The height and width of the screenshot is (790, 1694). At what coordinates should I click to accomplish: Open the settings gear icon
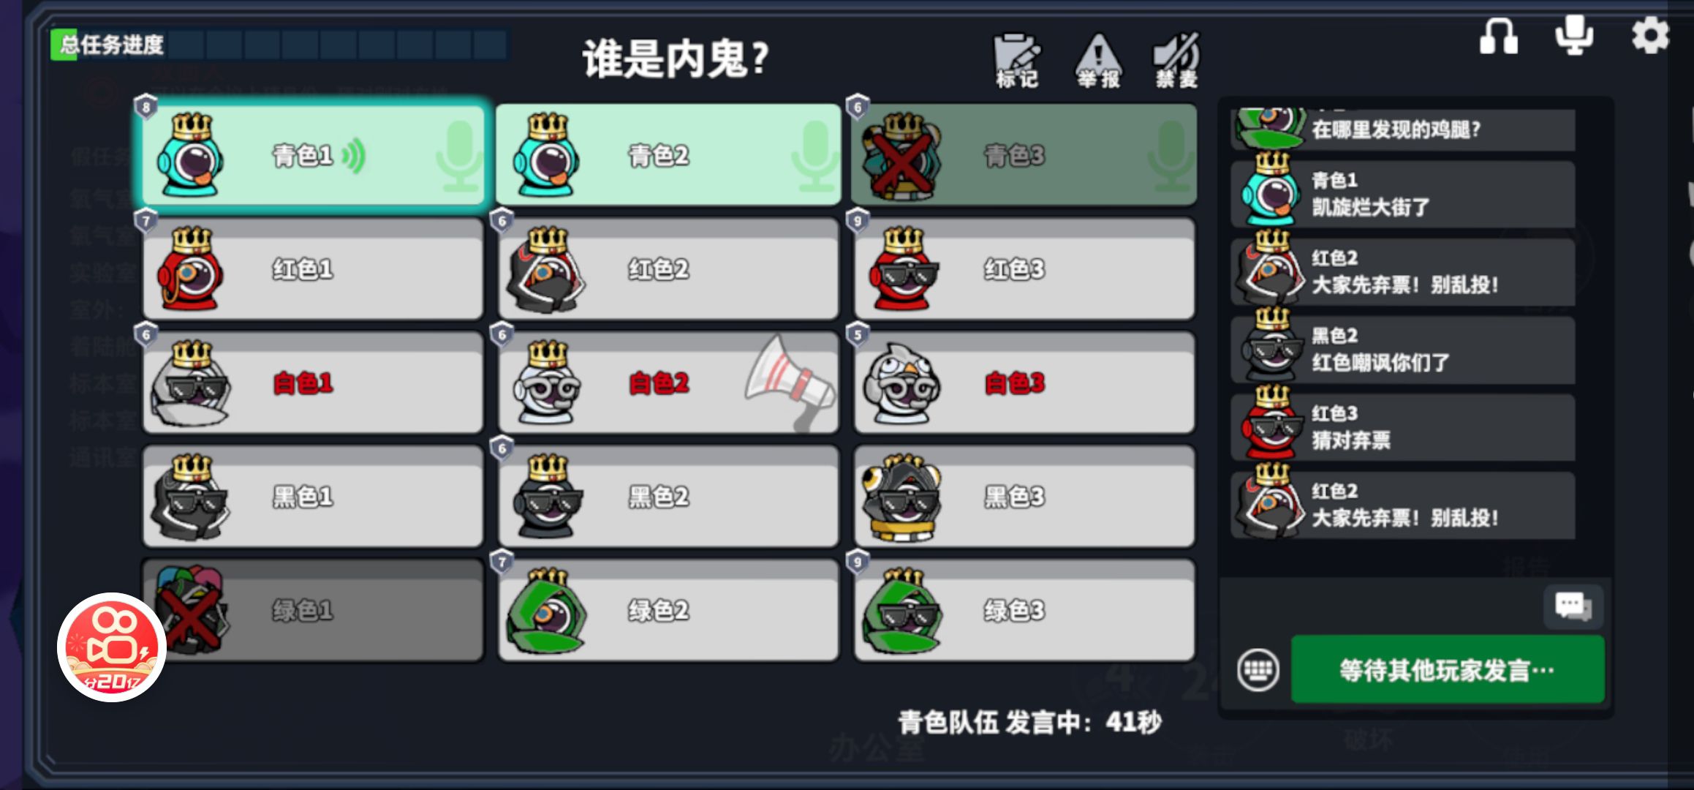[x=1651, y=35]
